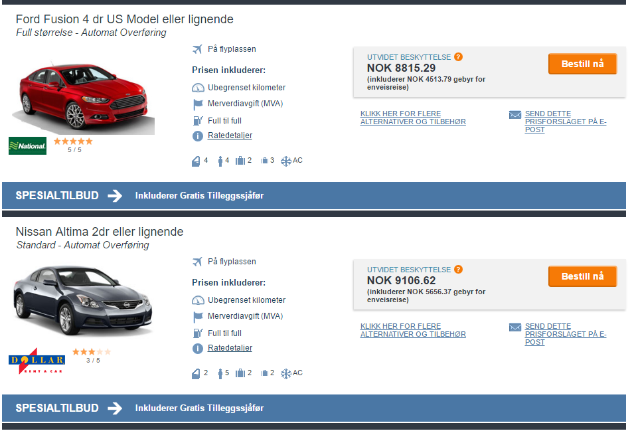Click Utvidet Beskyttelse label on Nissan Altima

coord(409,270)
